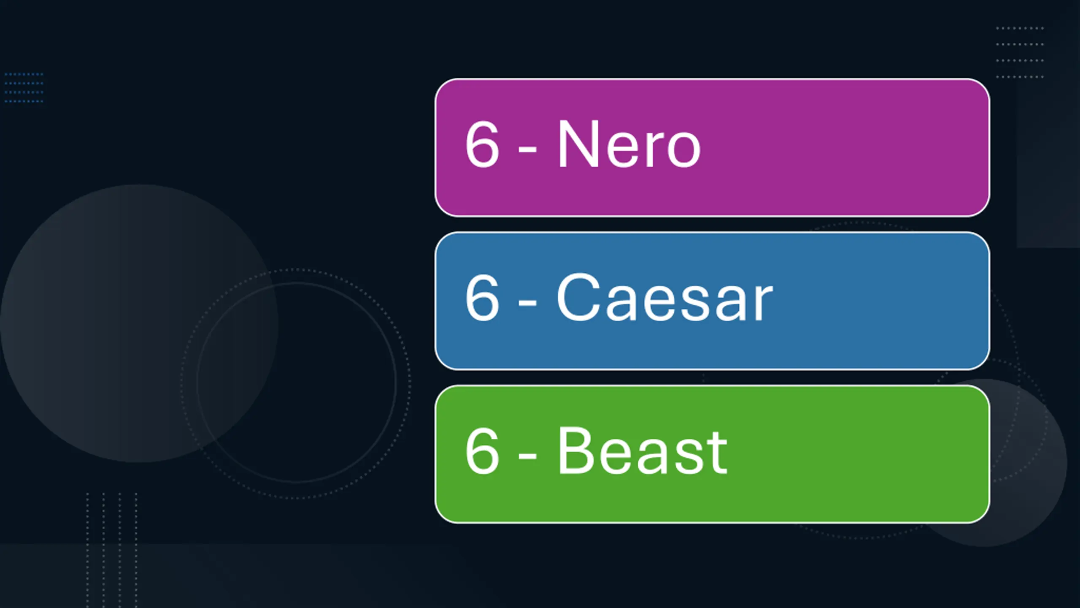Image resolution: width=1080 pixels, height=608 pixels.
Task: Click the gray dot grid at top right
Action: click(1020, 52)
